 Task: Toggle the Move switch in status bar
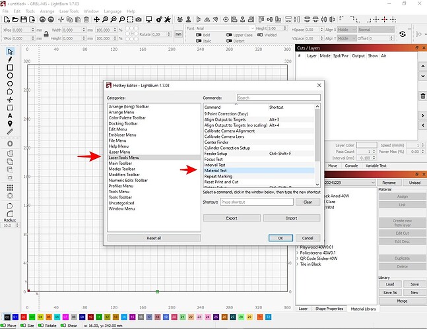click(3, 326)
